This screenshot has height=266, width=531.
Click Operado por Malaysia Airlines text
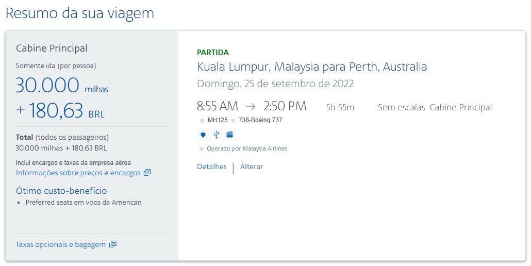tap(247, 148)
